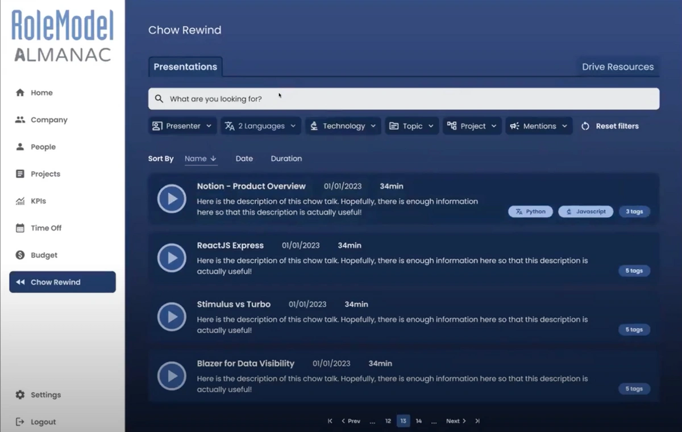Select current page 13
682x432 pixels.
tap(404, 421)
